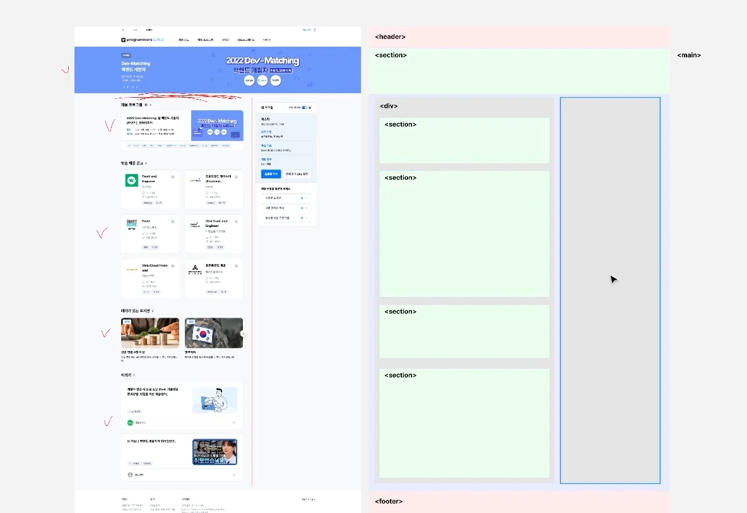
Task: Open second nav menu item in mockup header
Action: coord(205,40)
